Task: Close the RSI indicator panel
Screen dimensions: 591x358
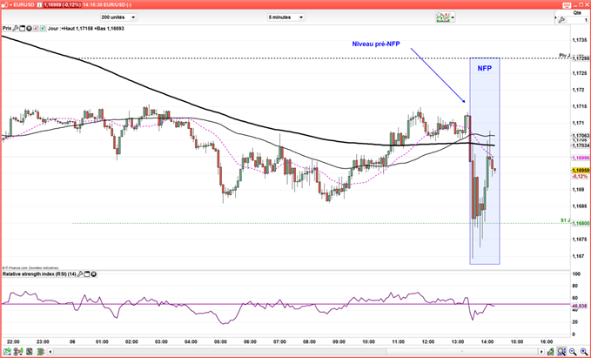Action: (x=93, y=274)
